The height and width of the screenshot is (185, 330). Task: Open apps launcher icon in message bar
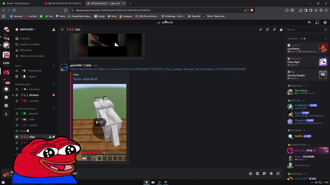278,174
